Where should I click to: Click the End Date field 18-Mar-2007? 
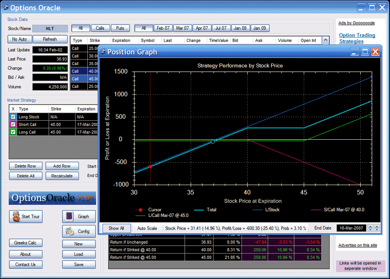click(351, 228)
